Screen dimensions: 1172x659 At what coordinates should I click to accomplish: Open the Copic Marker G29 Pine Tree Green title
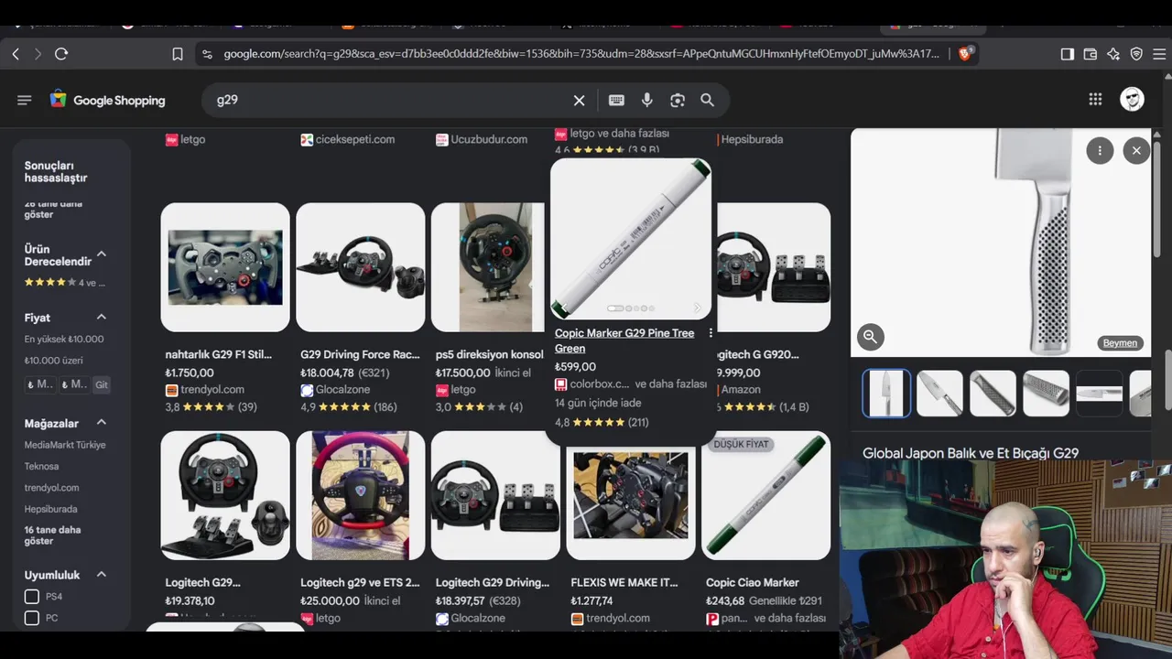tap(624, 340)
